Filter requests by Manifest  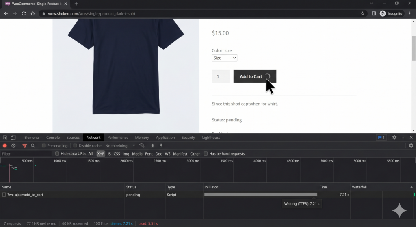pyautogui.click(x=180, y=154)
